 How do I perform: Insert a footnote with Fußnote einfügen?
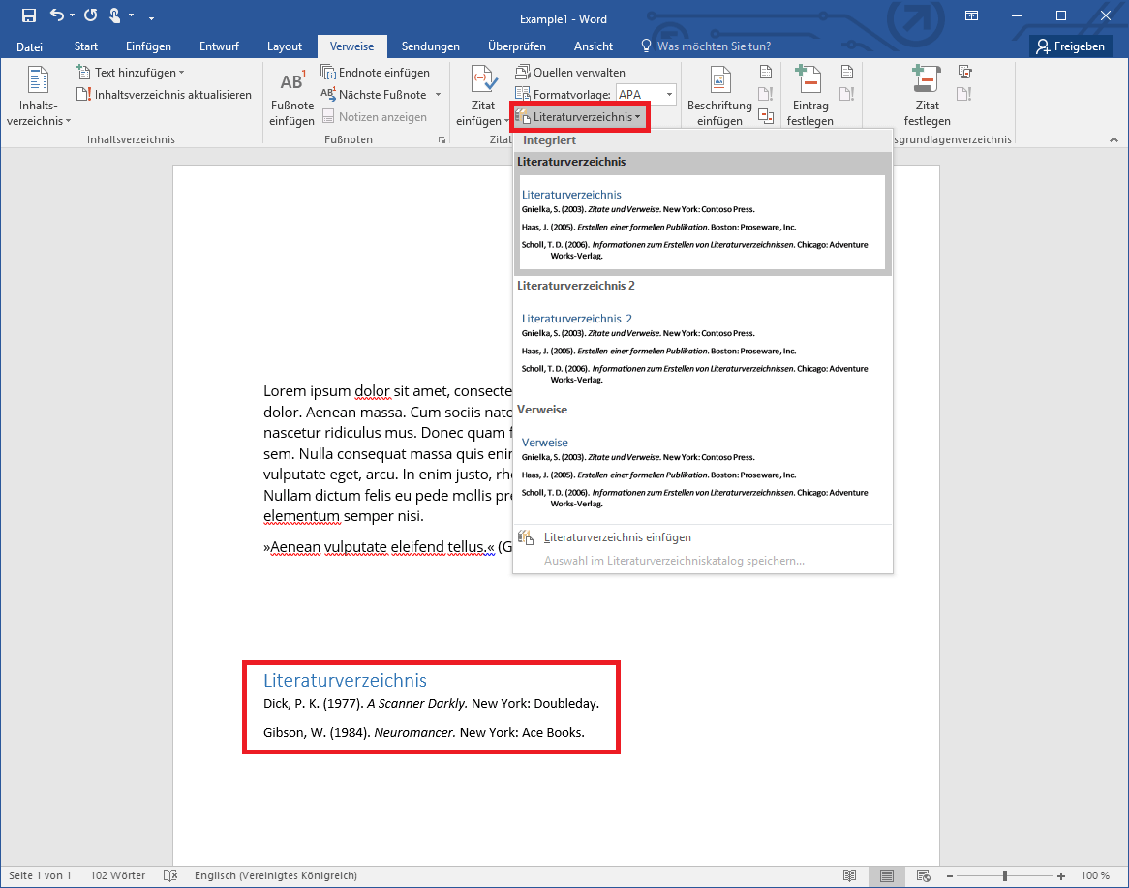click(292, 97)
